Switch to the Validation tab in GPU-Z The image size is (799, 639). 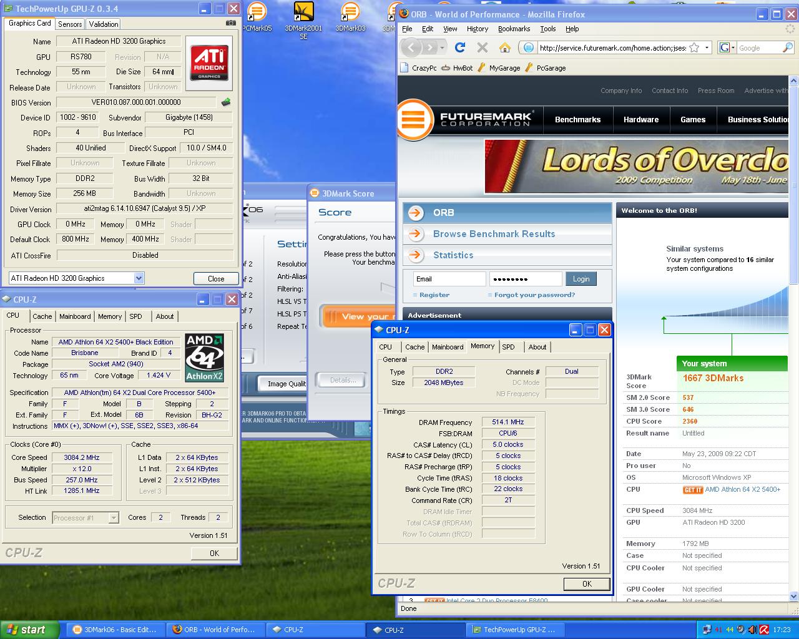[x=104, y=24]
